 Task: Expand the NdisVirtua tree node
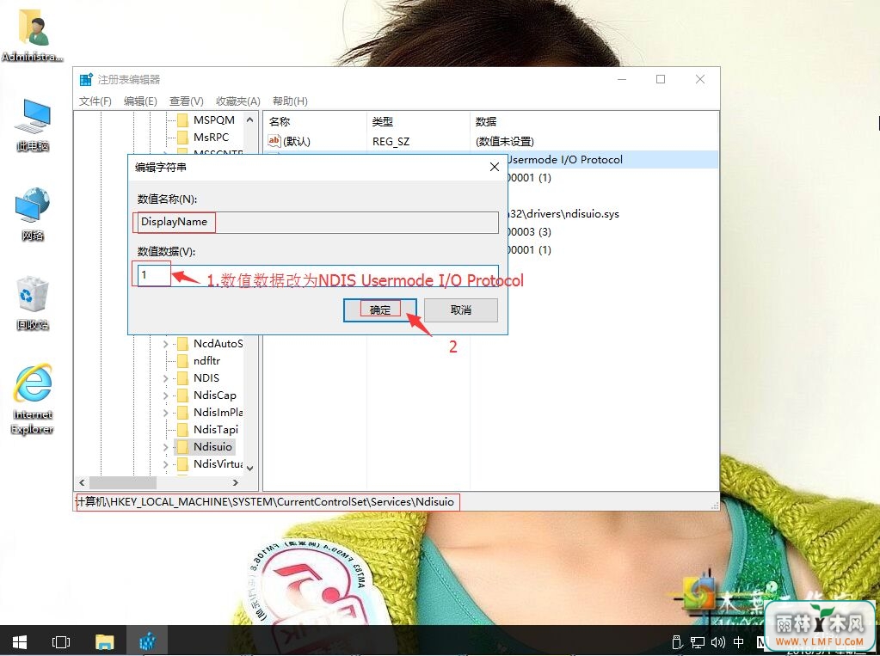165,464
